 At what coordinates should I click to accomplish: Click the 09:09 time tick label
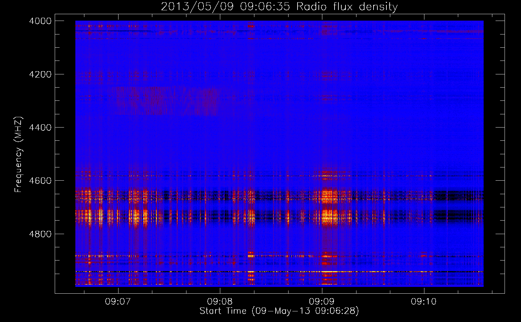pos(322,301)
